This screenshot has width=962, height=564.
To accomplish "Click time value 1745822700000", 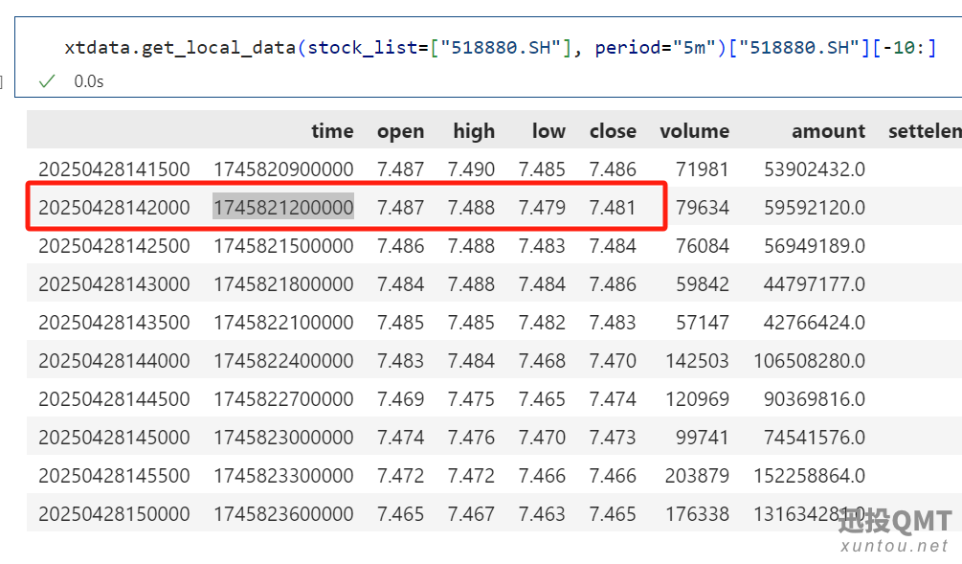I will (283, 399).
